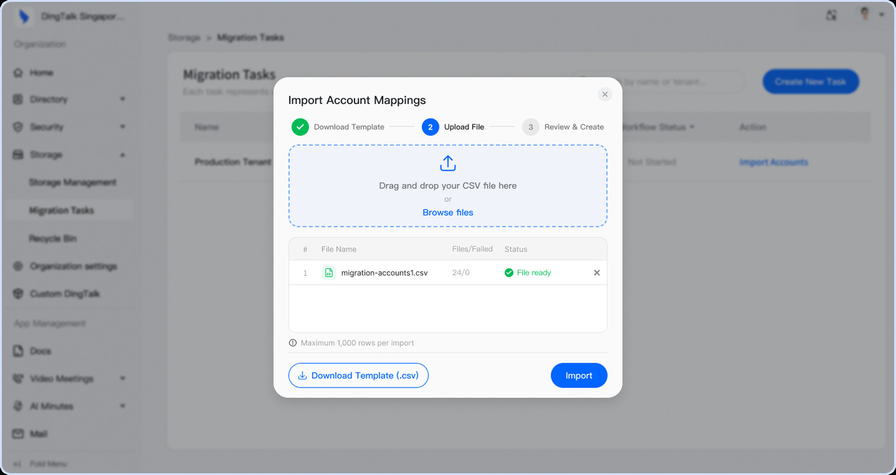This screenshot has width=896, height=475.
Task: Click the migration-accounts1.csv file name
Action: pyautogui.click(x=384, y=273)
